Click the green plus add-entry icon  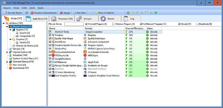point(128,13)
